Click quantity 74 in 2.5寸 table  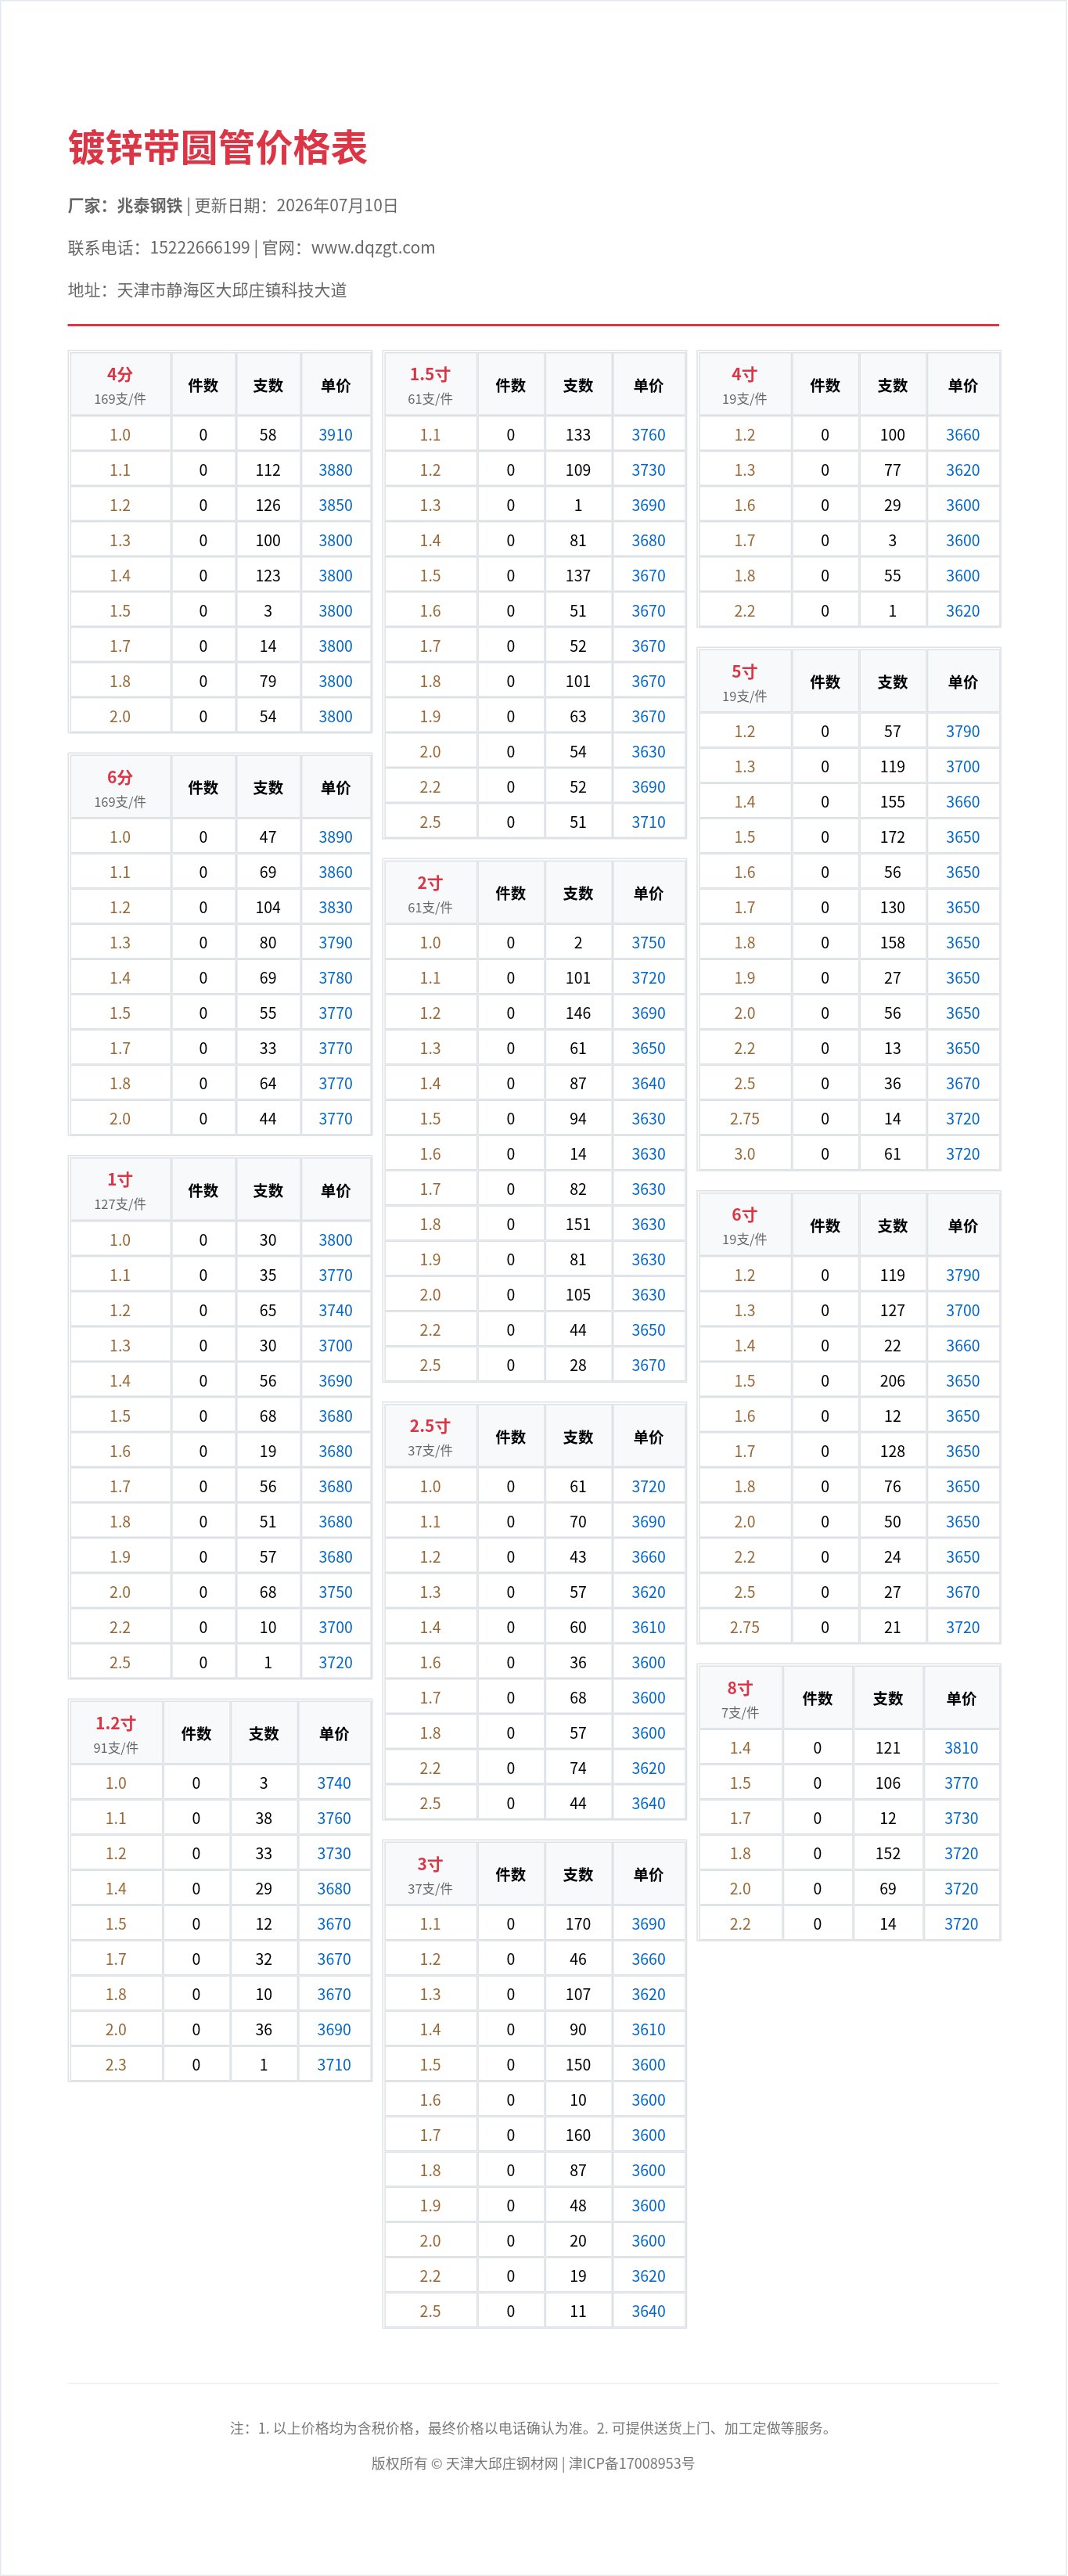[x=578, y=1768]
